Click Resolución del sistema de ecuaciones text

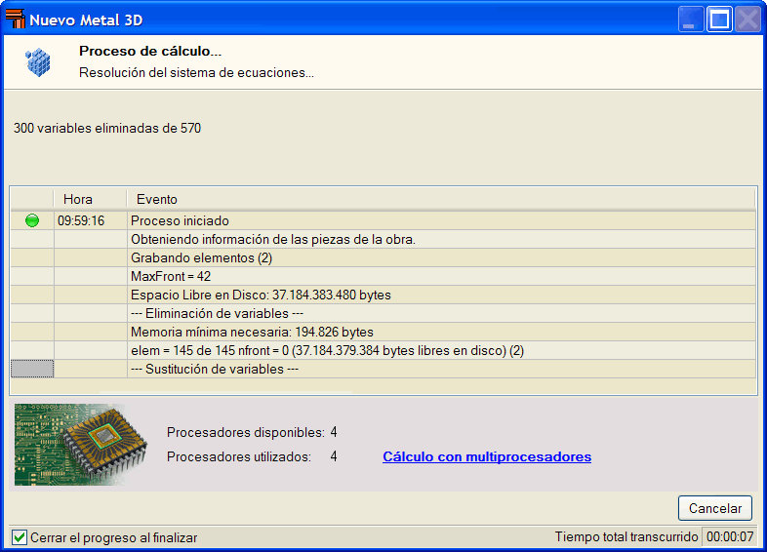197,73
